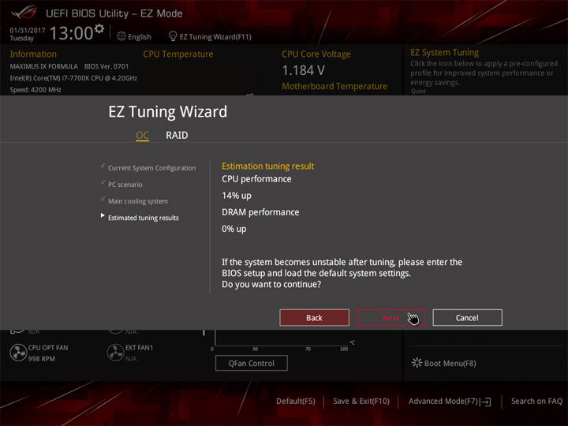568x426 pixels.
Task: Click the globe language icon
Action: [x=121, y=36]
